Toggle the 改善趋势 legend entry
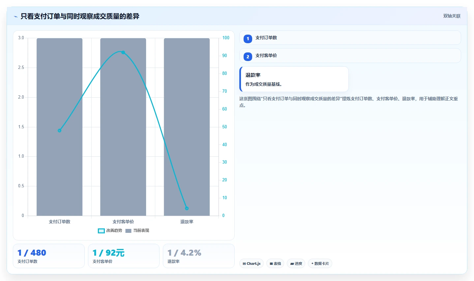 110,231
